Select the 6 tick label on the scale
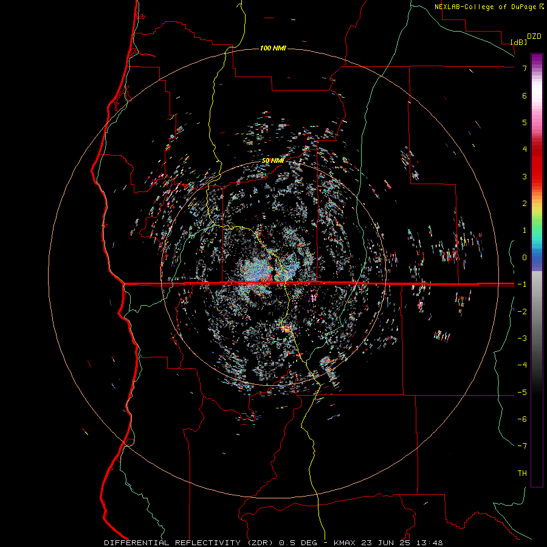 (x=525, y=95)
